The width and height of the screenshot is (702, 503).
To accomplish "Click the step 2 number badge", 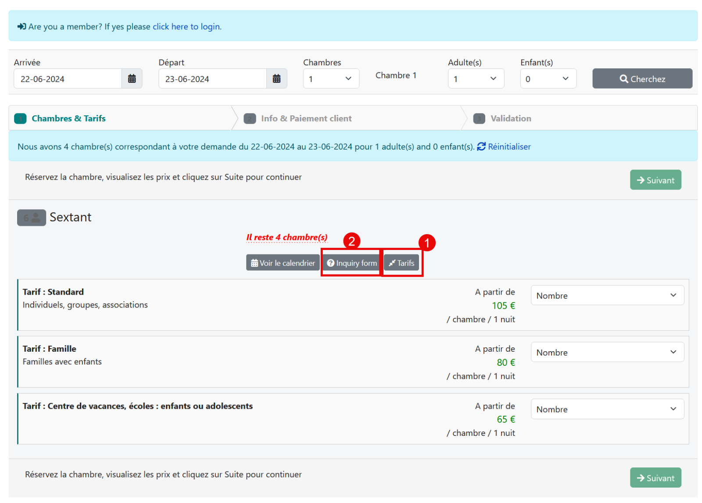I will (x=250, y=119).
